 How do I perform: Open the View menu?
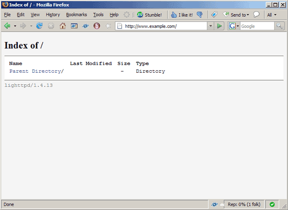pos(35,15)
